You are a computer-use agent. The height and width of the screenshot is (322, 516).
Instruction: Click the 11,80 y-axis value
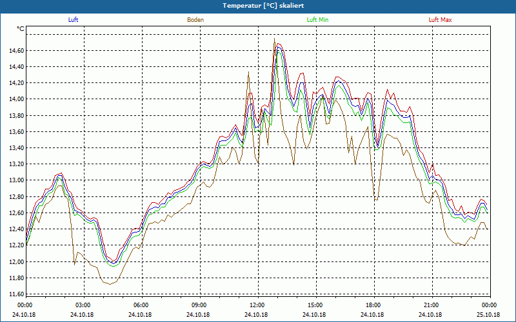coord(15,278)
